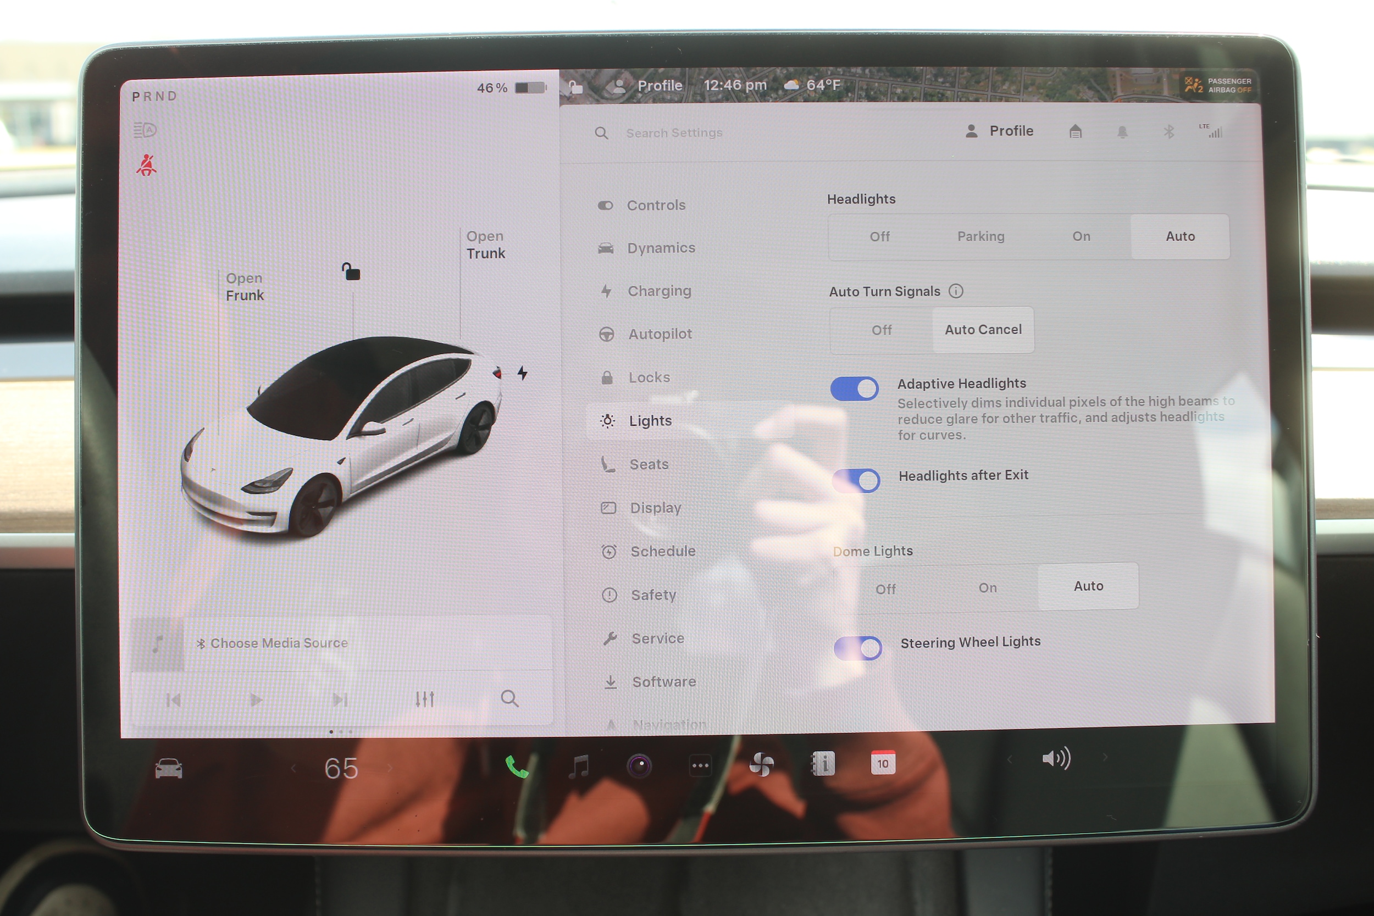Open the audio equalizer settings icon
The height and width of the screenshot is (916, 1374).
(425, 699)
